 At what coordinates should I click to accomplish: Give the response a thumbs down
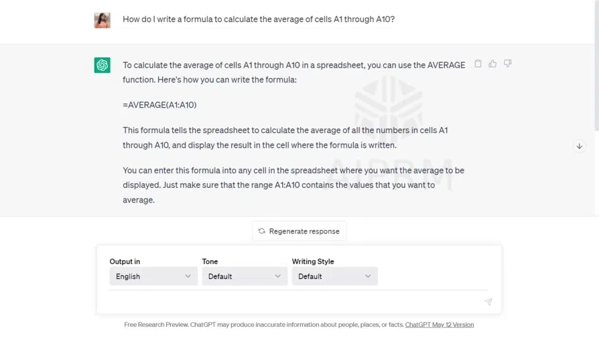tap(507, 64)
